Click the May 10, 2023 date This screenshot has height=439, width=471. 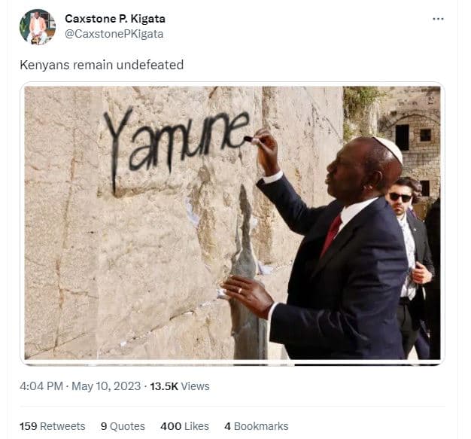(x=106, y=386)
